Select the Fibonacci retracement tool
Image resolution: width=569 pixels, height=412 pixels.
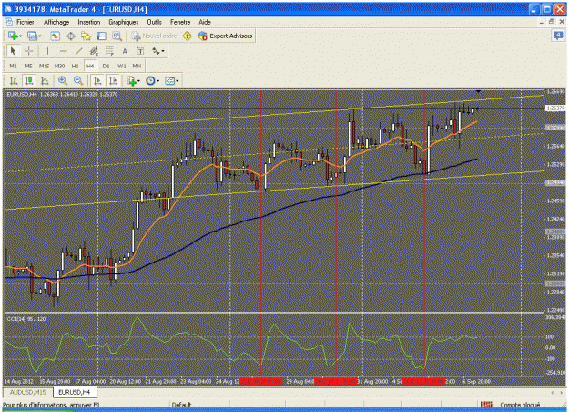pos(109,51)
